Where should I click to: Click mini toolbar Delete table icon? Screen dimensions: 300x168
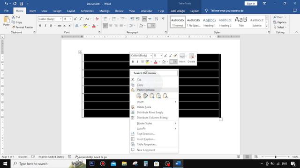tap(191, 56)
